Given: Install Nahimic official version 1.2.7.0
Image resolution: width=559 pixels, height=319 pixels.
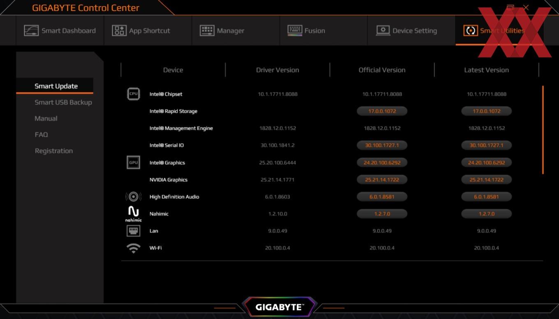Looking at the screenshot, I should 382,214.
